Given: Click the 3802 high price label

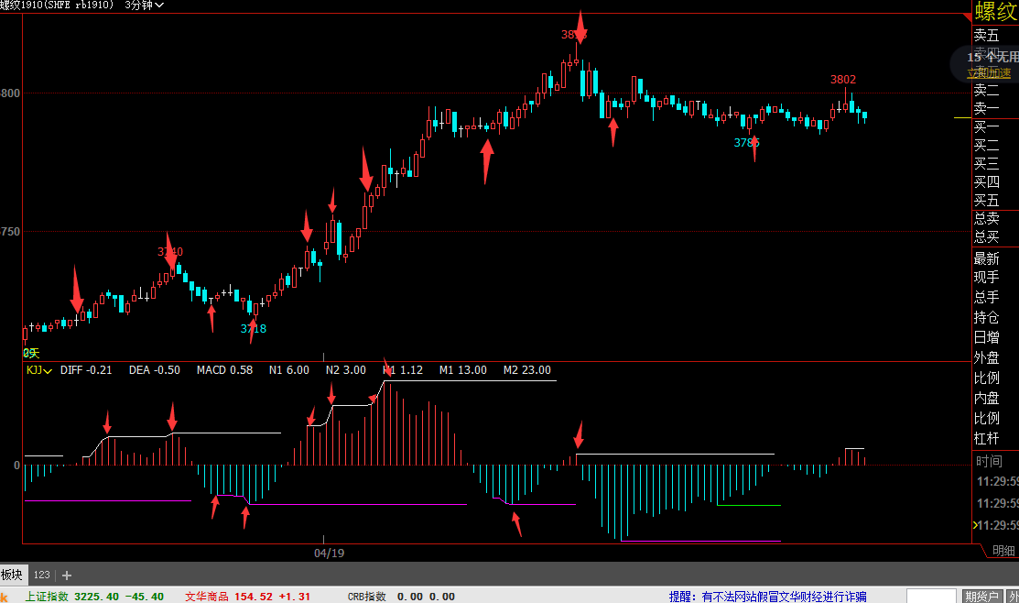Looking at the screenshot, I should pos(843,80).
